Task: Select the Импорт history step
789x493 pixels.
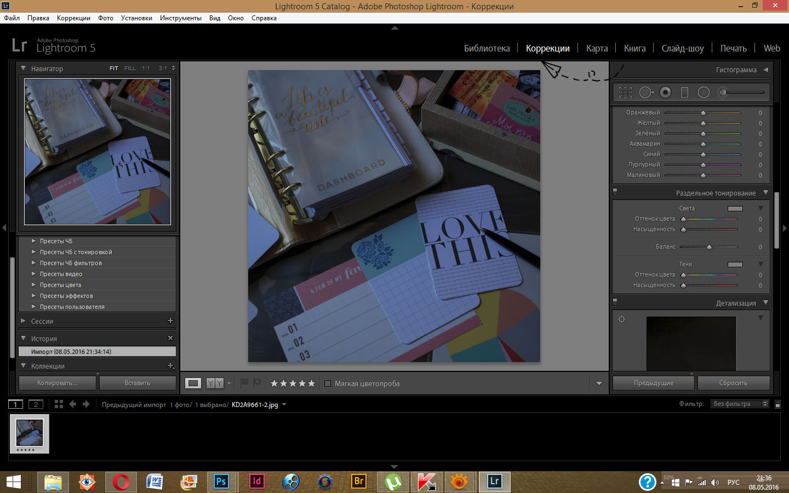Action: tap(98, 352)
